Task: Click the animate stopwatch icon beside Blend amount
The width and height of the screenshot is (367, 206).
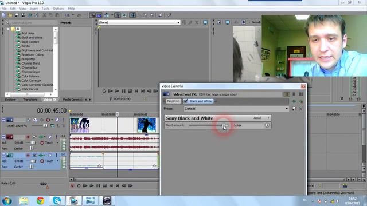Action: pos(267,125)
